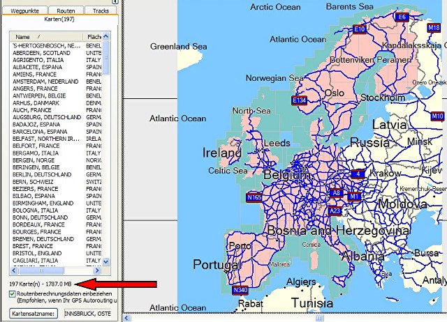Image resolution: width=447 pixels, height=322 pixels.
Task: Select the 'S-HERTOGENBOSCH row in map list
Action: (56, 45)
